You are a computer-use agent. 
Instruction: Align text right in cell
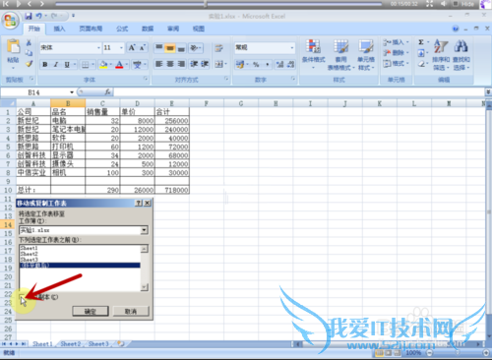[x=181, y=64]
